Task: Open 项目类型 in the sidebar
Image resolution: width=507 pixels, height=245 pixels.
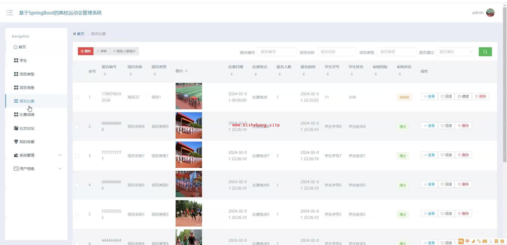Action: (36, 74)
